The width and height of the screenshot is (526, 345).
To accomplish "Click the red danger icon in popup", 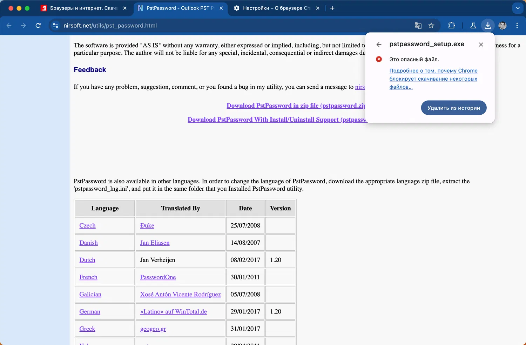I will coord(379,59).
